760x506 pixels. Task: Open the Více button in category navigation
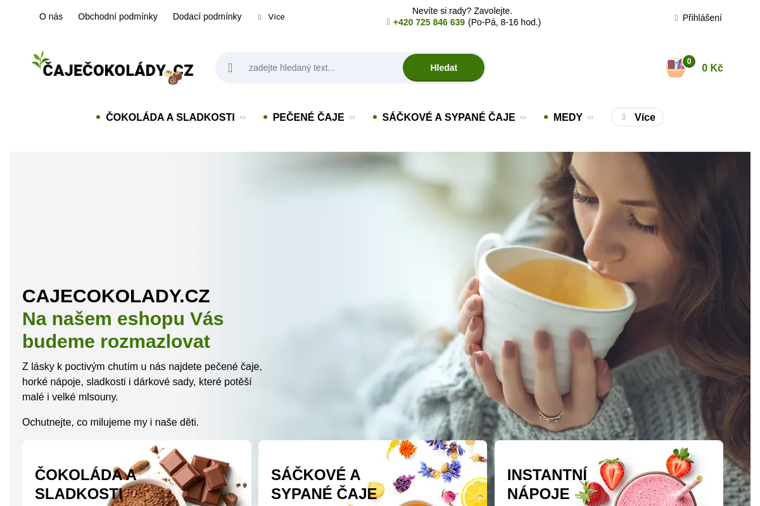(637, 117)
